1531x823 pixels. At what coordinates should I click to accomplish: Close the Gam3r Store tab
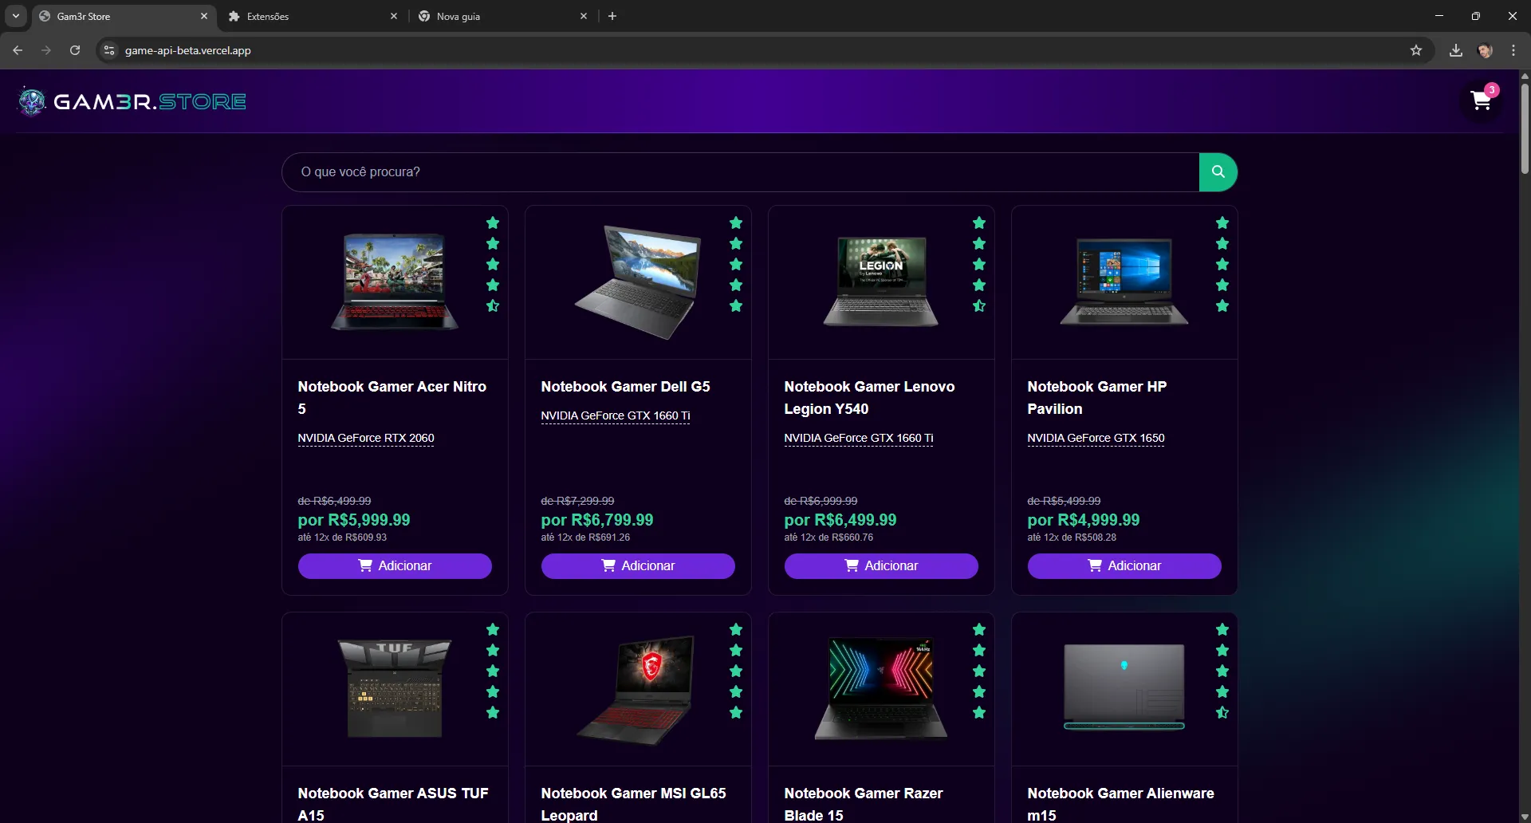click(x=204, y=16)
